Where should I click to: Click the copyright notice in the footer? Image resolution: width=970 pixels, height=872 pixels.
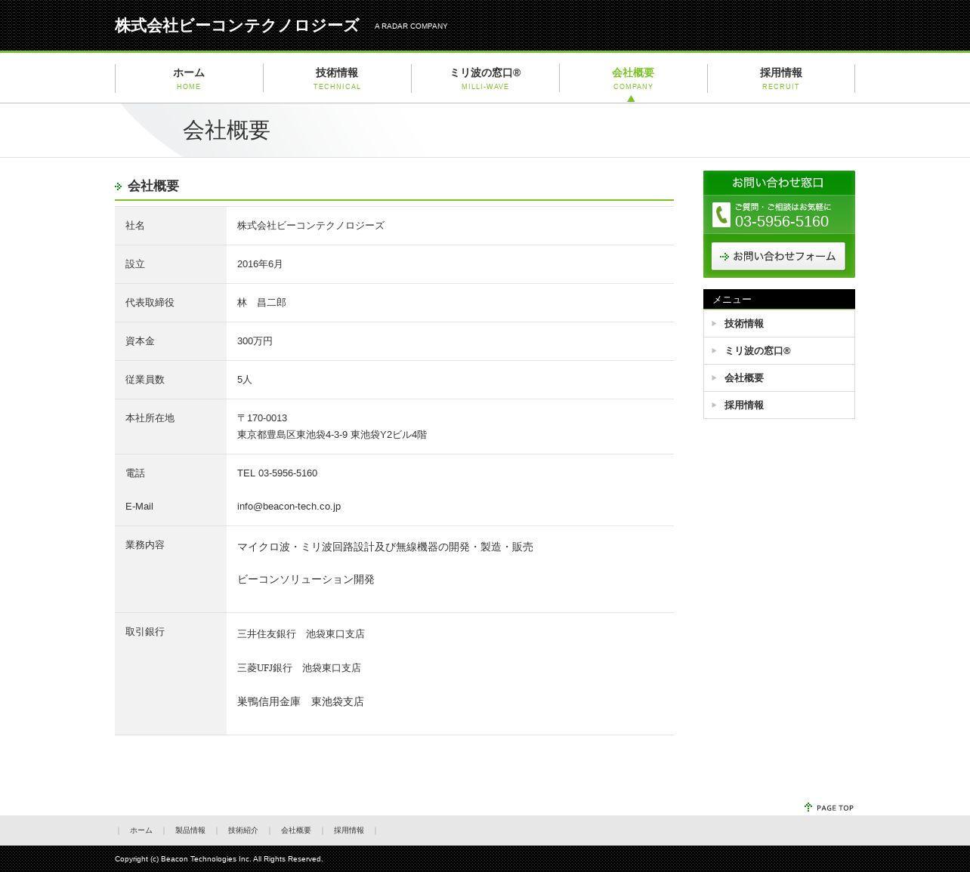(219, 859)
